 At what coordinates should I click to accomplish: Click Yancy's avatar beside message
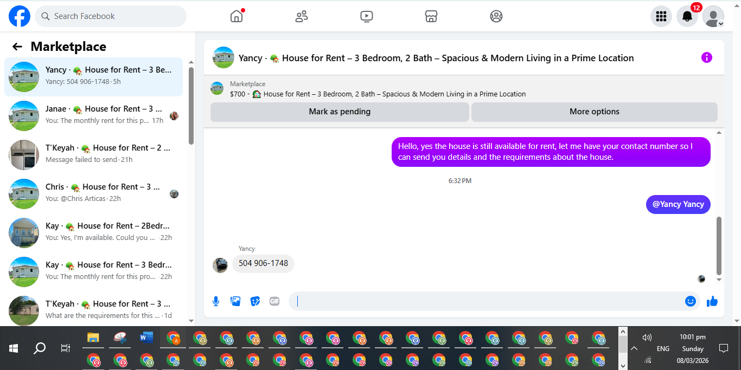pos(220,265)
